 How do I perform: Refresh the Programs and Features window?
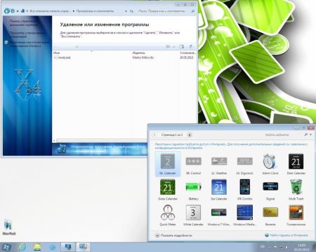[x=131, y=11]
